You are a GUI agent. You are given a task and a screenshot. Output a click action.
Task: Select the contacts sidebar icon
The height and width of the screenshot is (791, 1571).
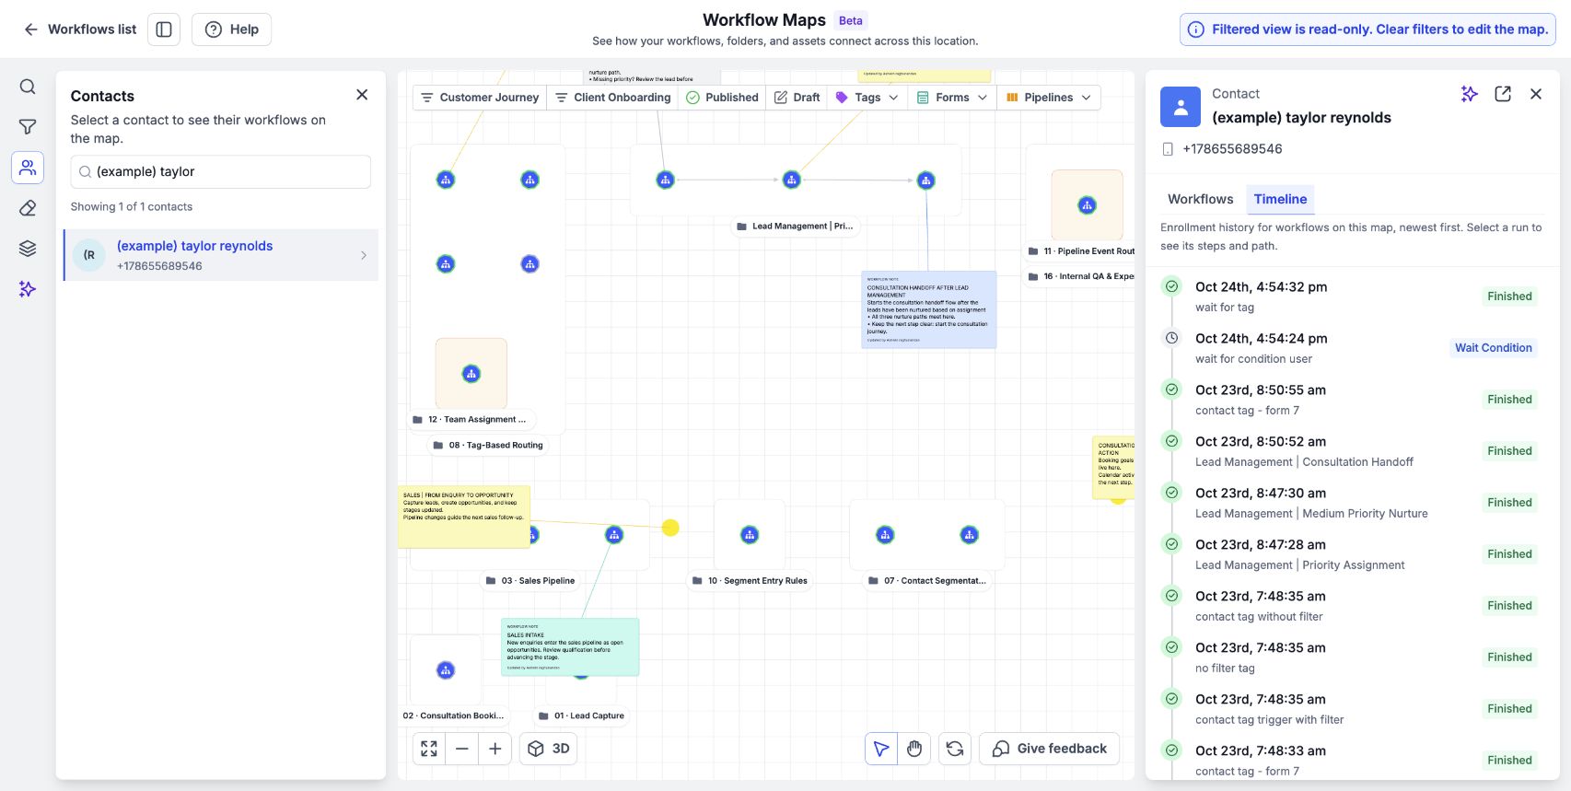click(x=28, y=168)
